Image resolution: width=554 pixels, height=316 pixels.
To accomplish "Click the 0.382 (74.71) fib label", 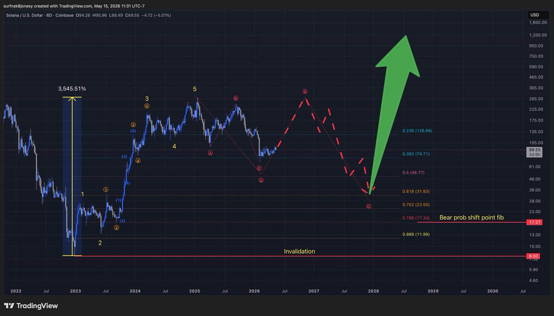I will (x=416, y=154).
